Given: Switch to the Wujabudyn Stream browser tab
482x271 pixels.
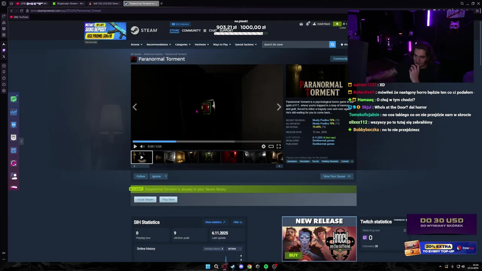Looking at the screenshot, I should click(x=69, y=3).
